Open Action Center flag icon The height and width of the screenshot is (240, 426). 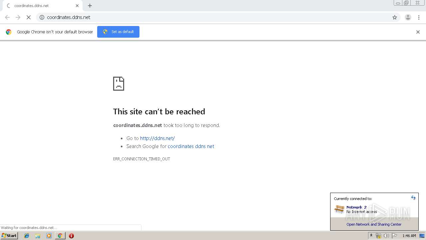(394, 236)
